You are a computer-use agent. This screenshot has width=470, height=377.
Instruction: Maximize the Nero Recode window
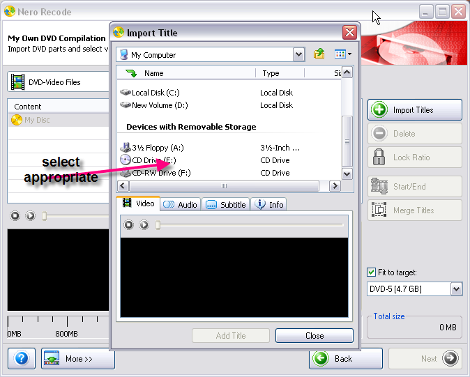coord(442,12)
